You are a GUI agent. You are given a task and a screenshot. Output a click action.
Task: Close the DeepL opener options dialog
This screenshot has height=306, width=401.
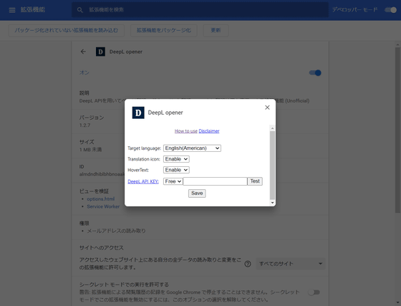coord(267,107)
